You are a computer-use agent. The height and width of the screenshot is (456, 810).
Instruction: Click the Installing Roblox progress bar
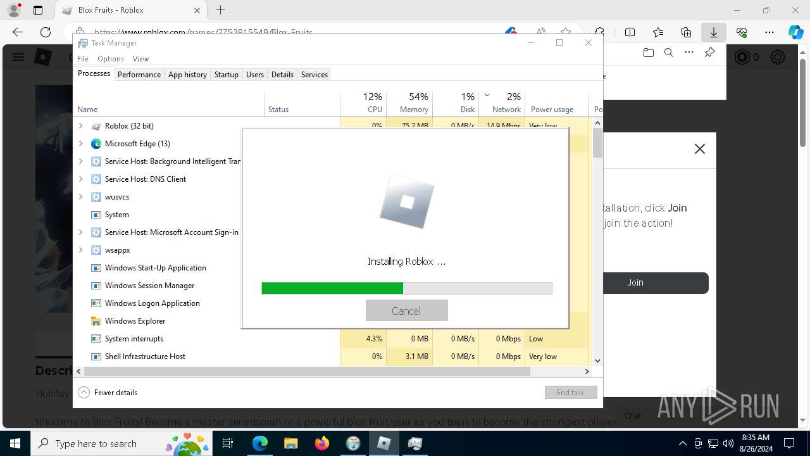tap(406, 288)
